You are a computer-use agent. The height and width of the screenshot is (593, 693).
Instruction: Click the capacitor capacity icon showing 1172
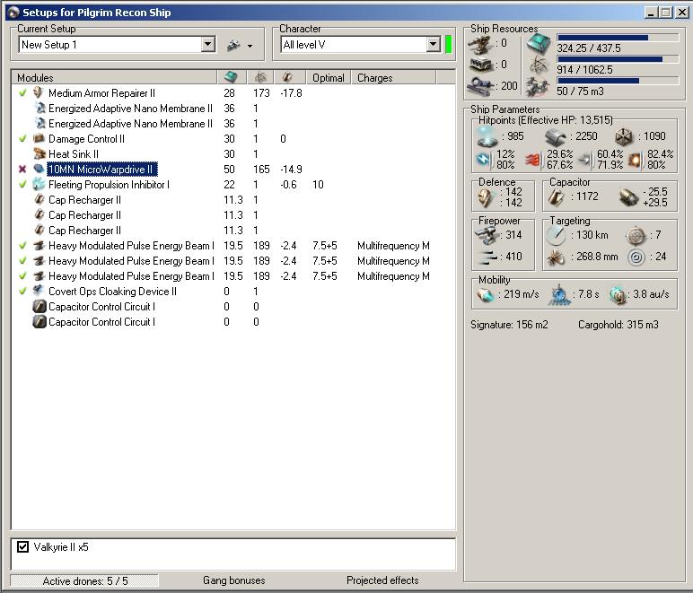pos(556,197)
